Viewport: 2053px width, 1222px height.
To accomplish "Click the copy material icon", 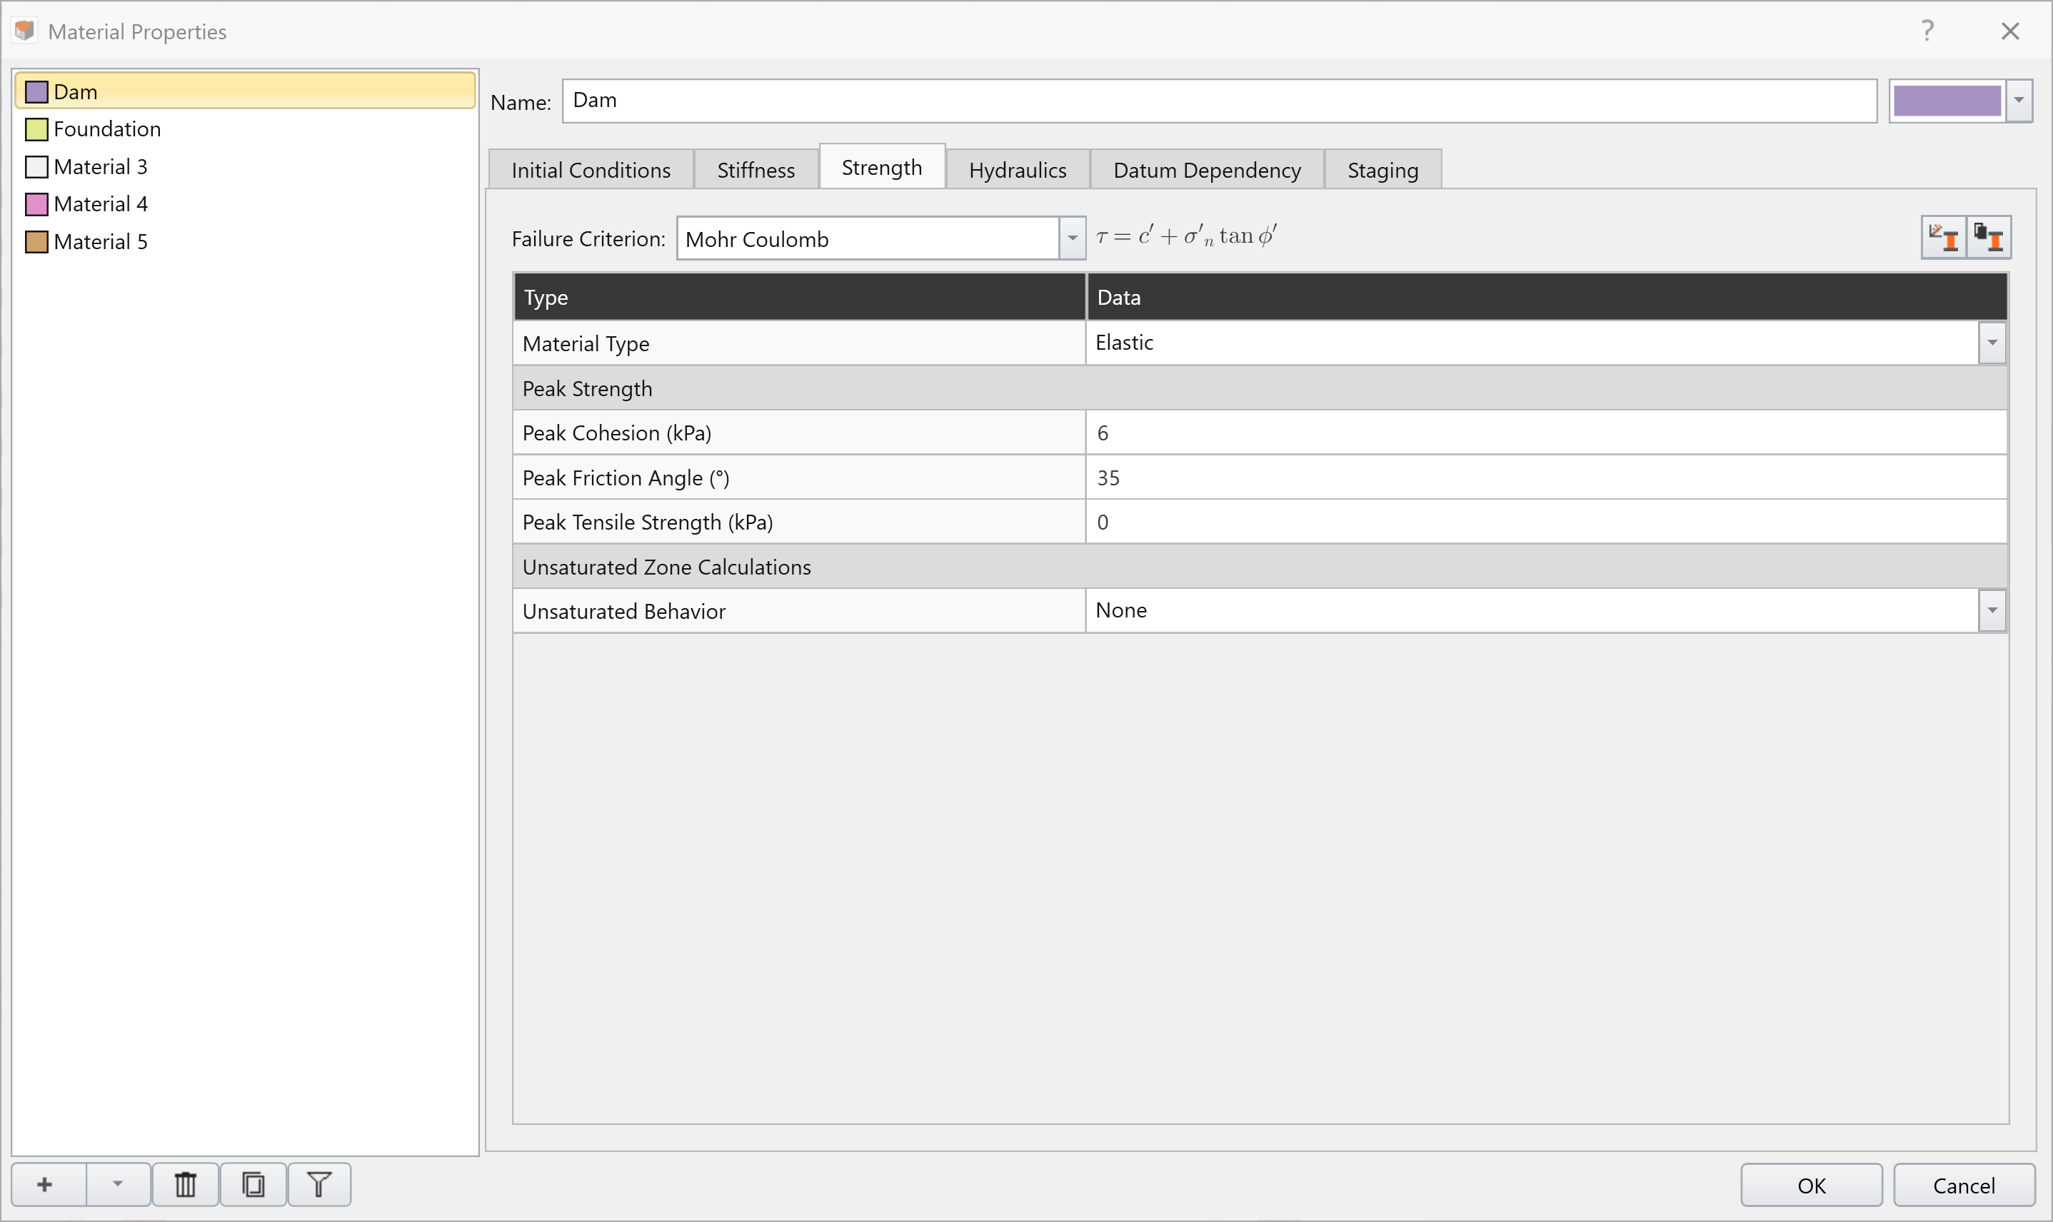I will [x=253, y=1184].
